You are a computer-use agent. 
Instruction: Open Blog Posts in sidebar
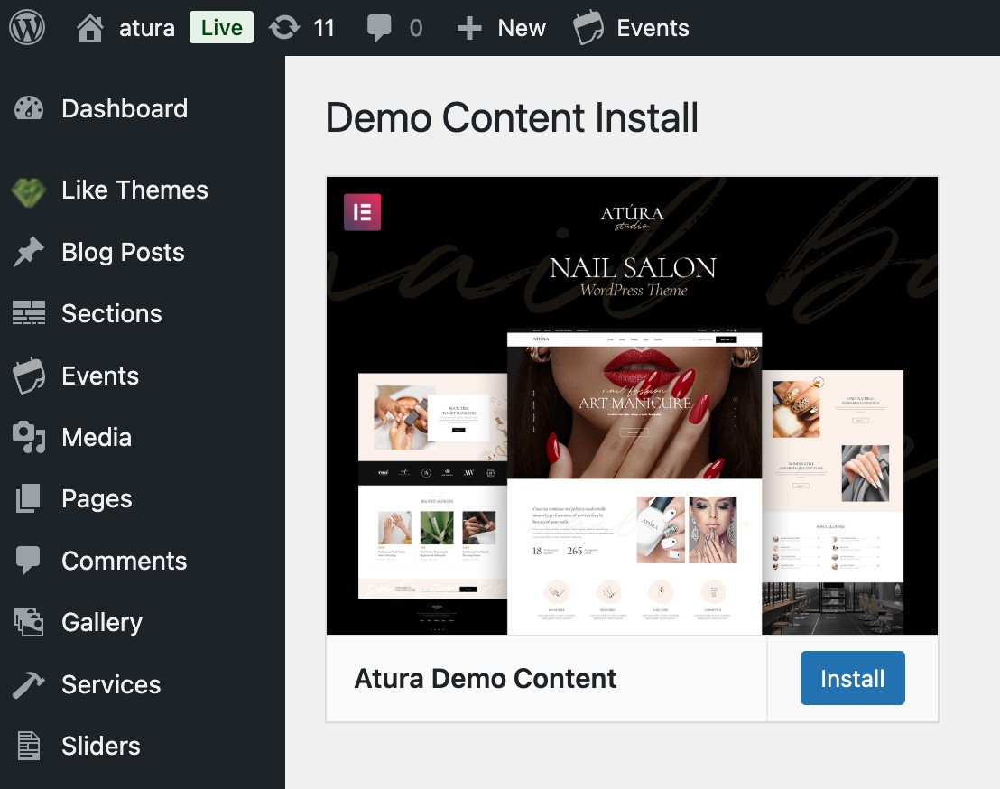(123, 253)
